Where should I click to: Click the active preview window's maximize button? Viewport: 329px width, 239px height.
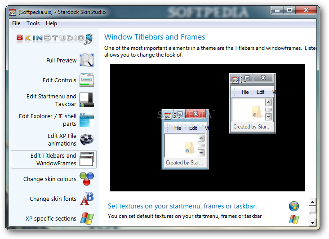pyautogui.click(x=180, y=114)
